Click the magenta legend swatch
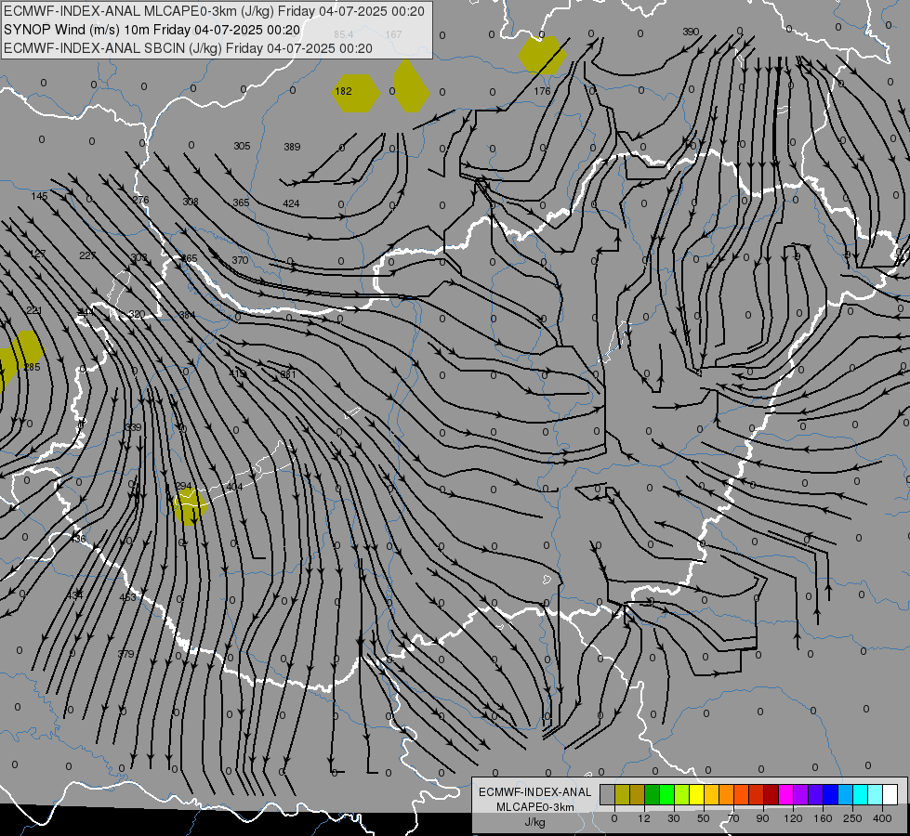 point(785,795)
